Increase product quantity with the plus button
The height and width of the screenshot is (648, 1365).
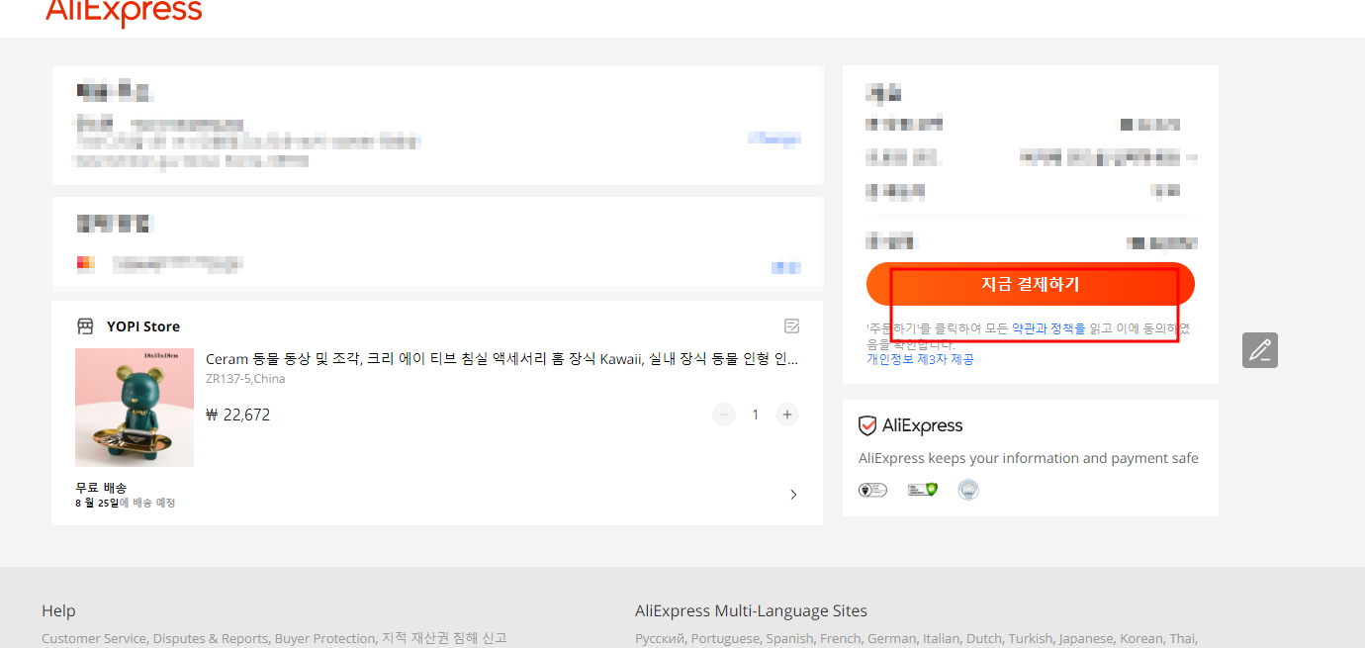[x=787, y=415]
